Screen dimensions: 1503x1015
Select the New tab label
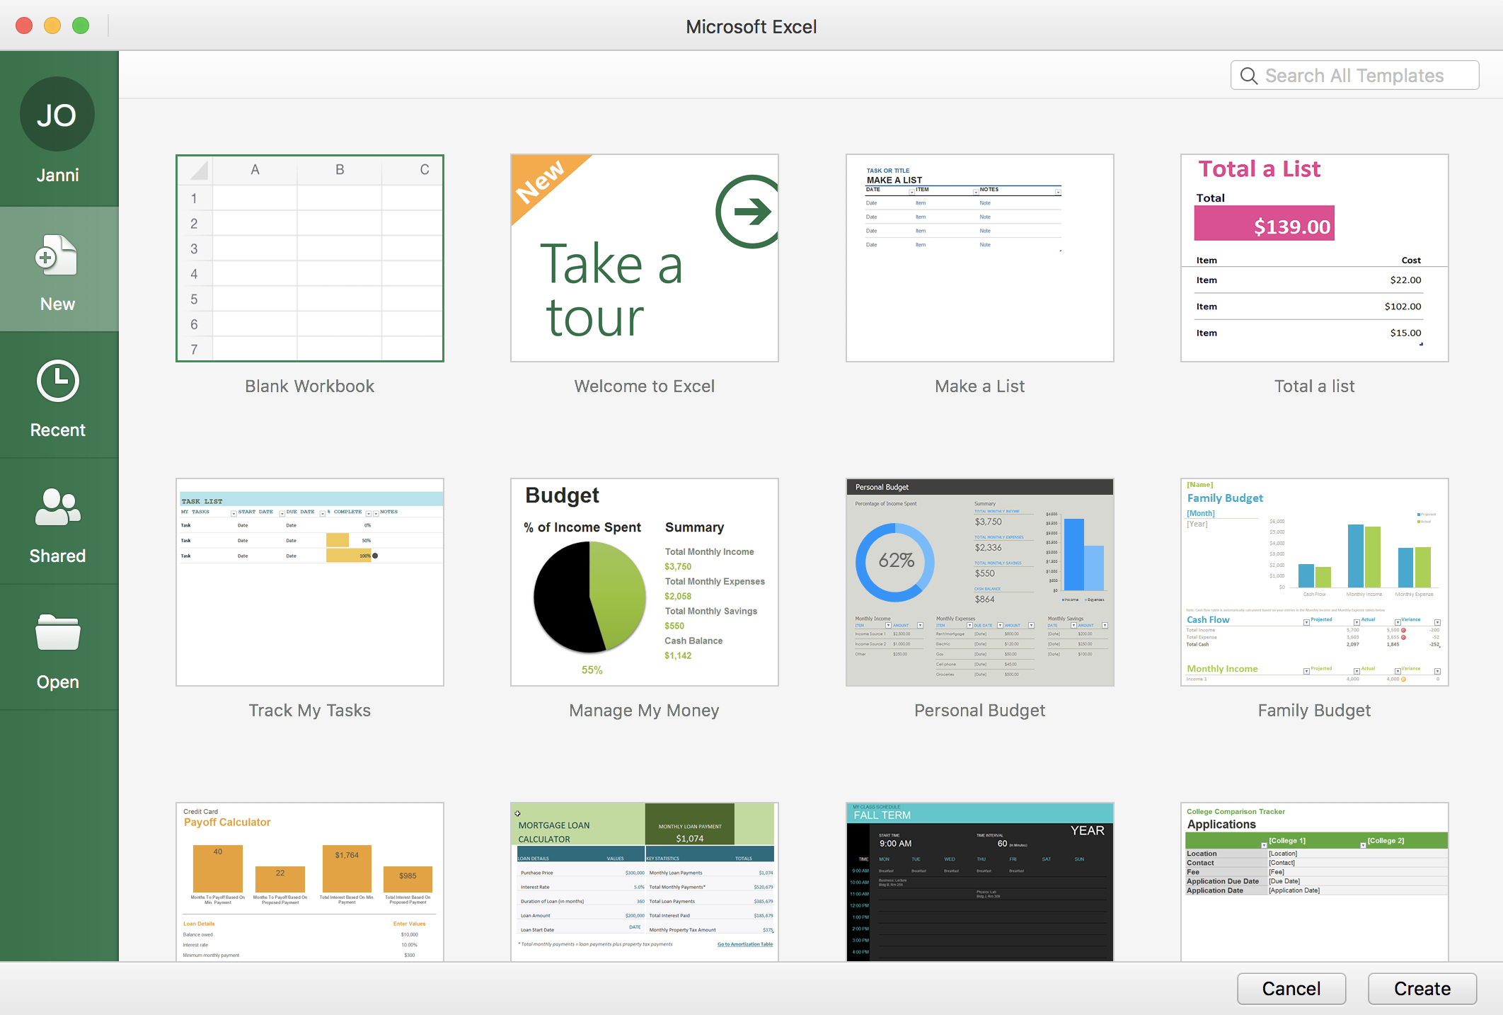[57, 304]
